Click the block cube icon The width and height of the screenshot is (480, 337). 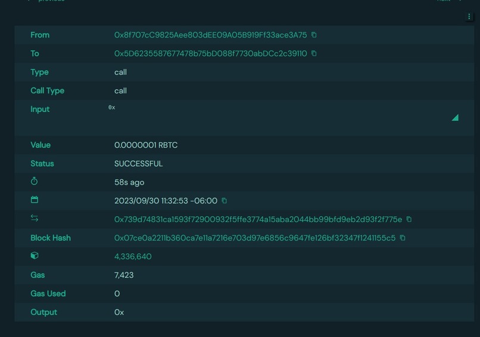click(35, 255)
